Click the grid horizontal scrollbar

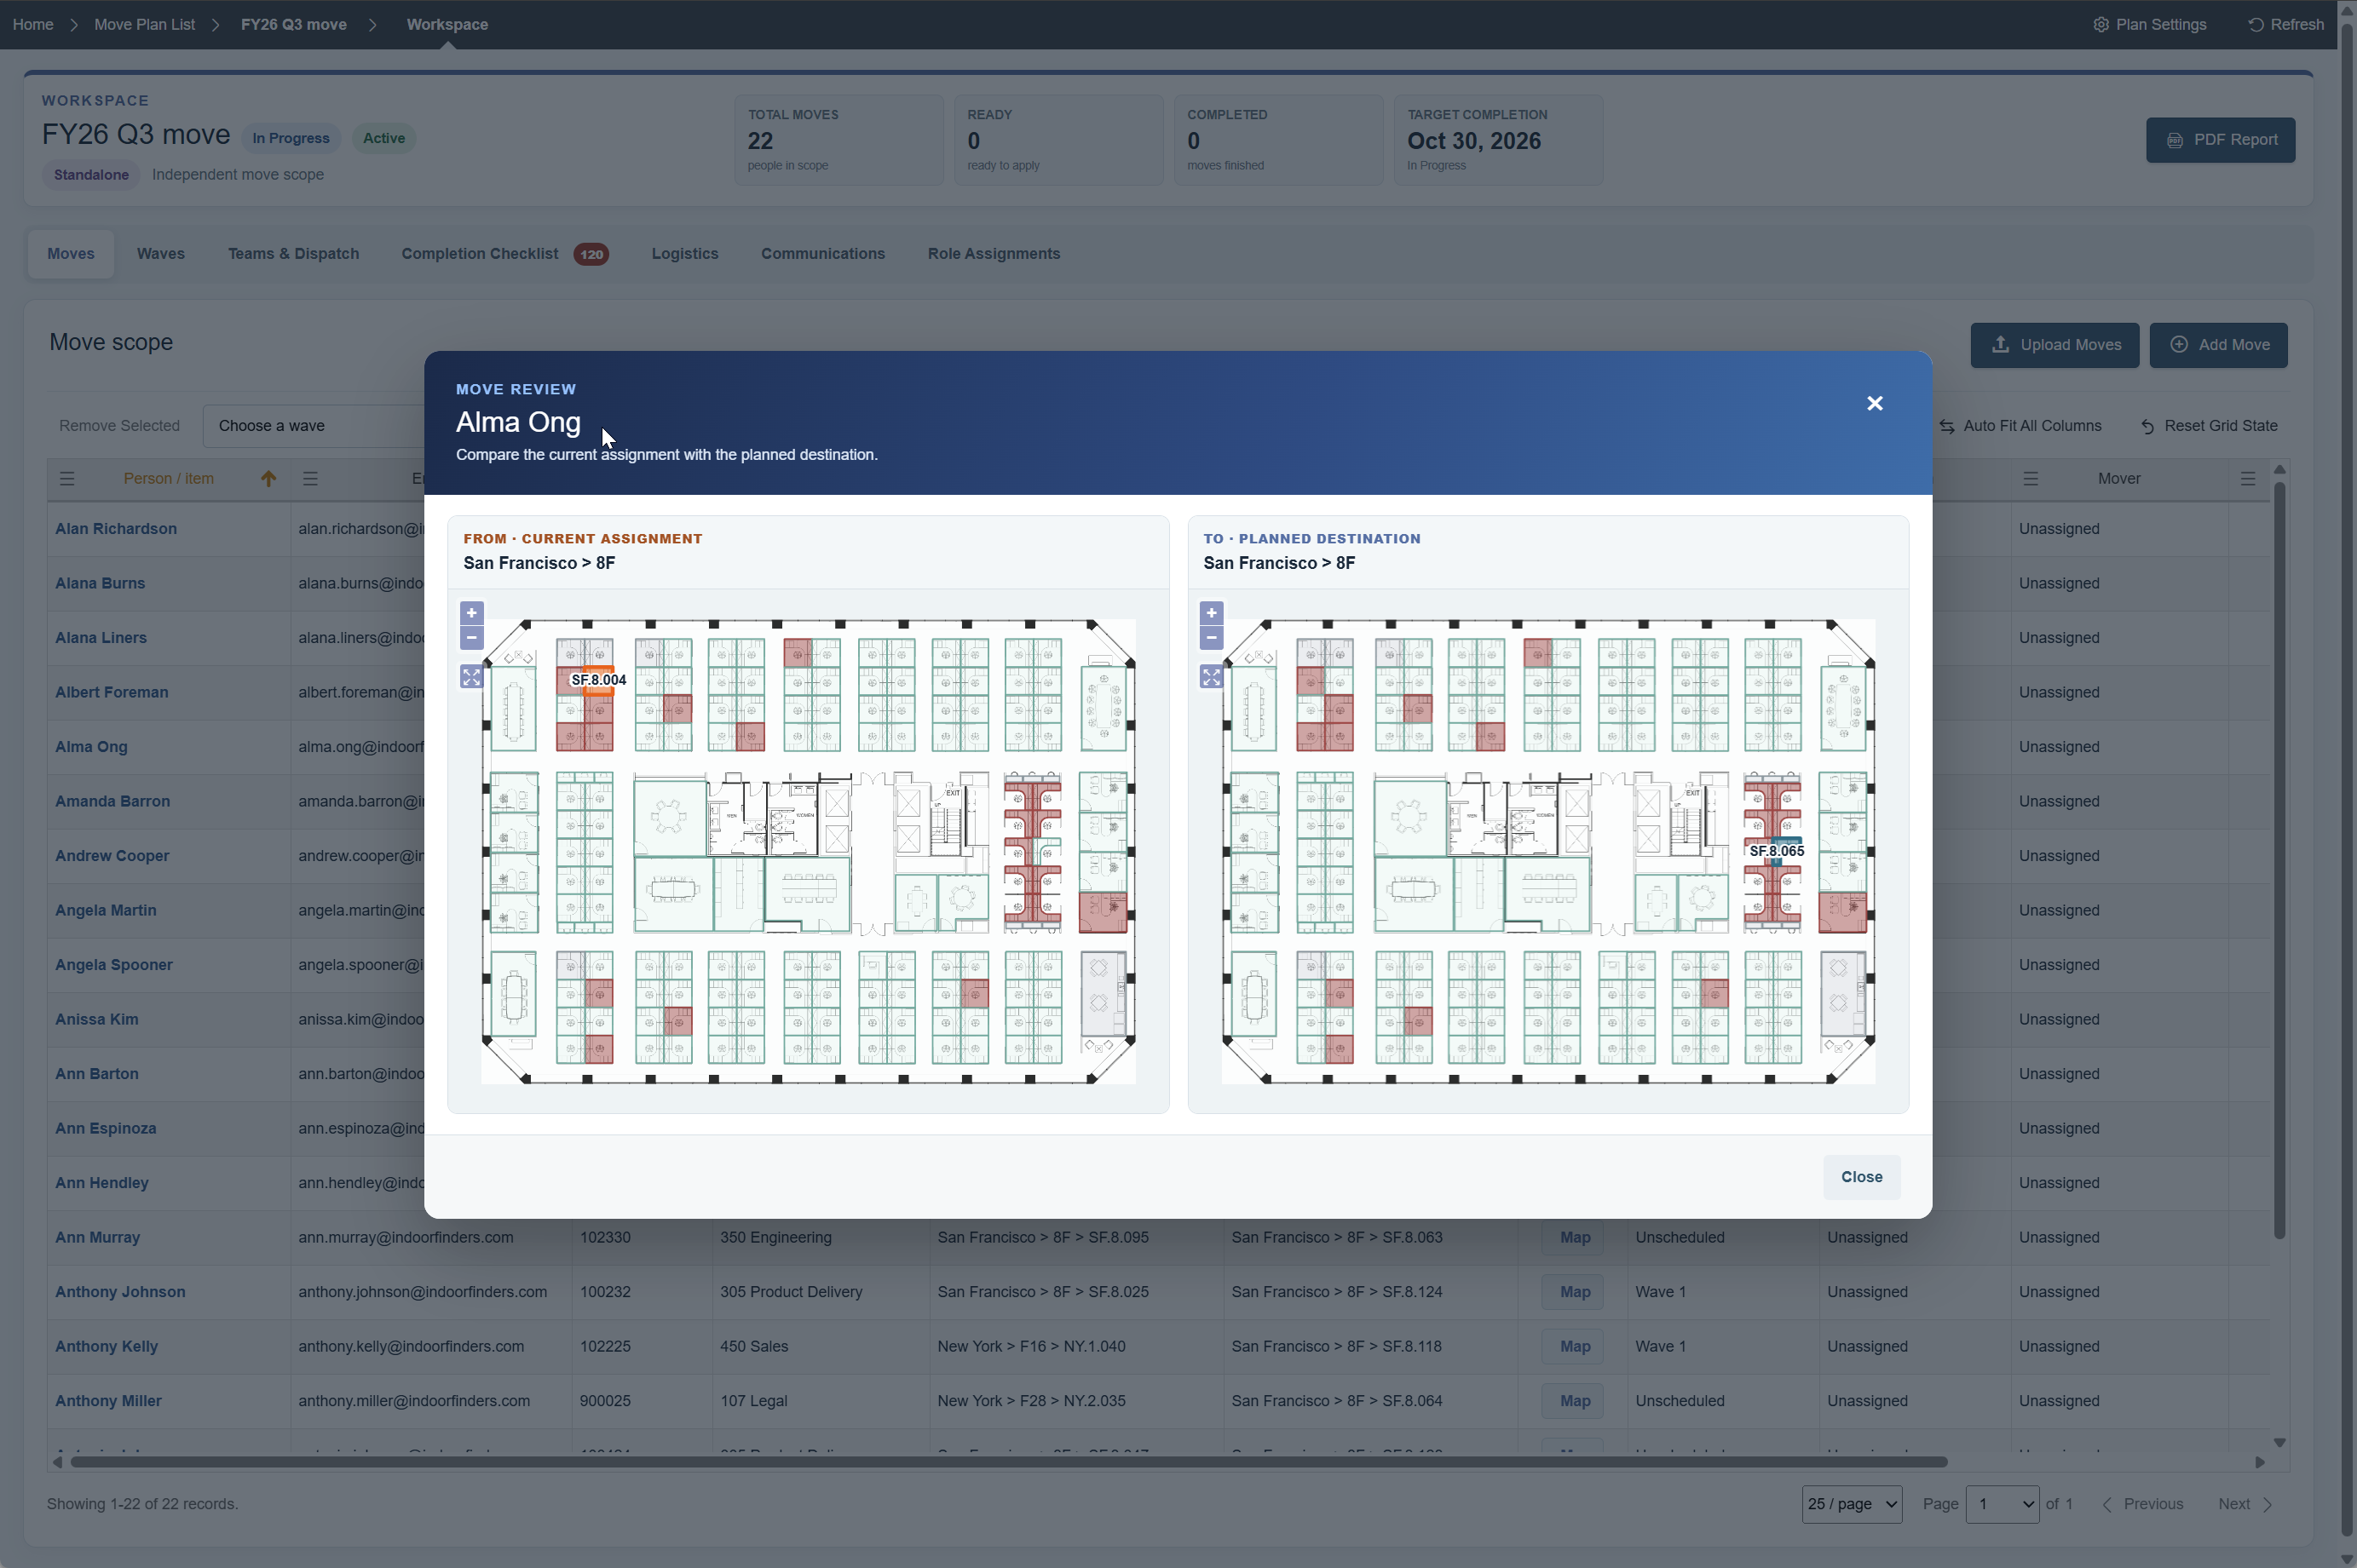click(x=1008, y=1462)
